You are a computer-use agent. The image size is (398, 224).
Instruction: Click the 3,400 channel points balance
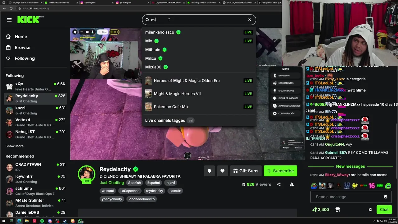coord(321,210)
